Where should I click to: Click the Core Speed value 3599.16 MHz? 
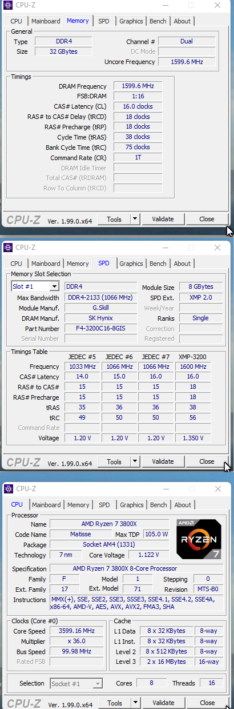tap(76, 631)
